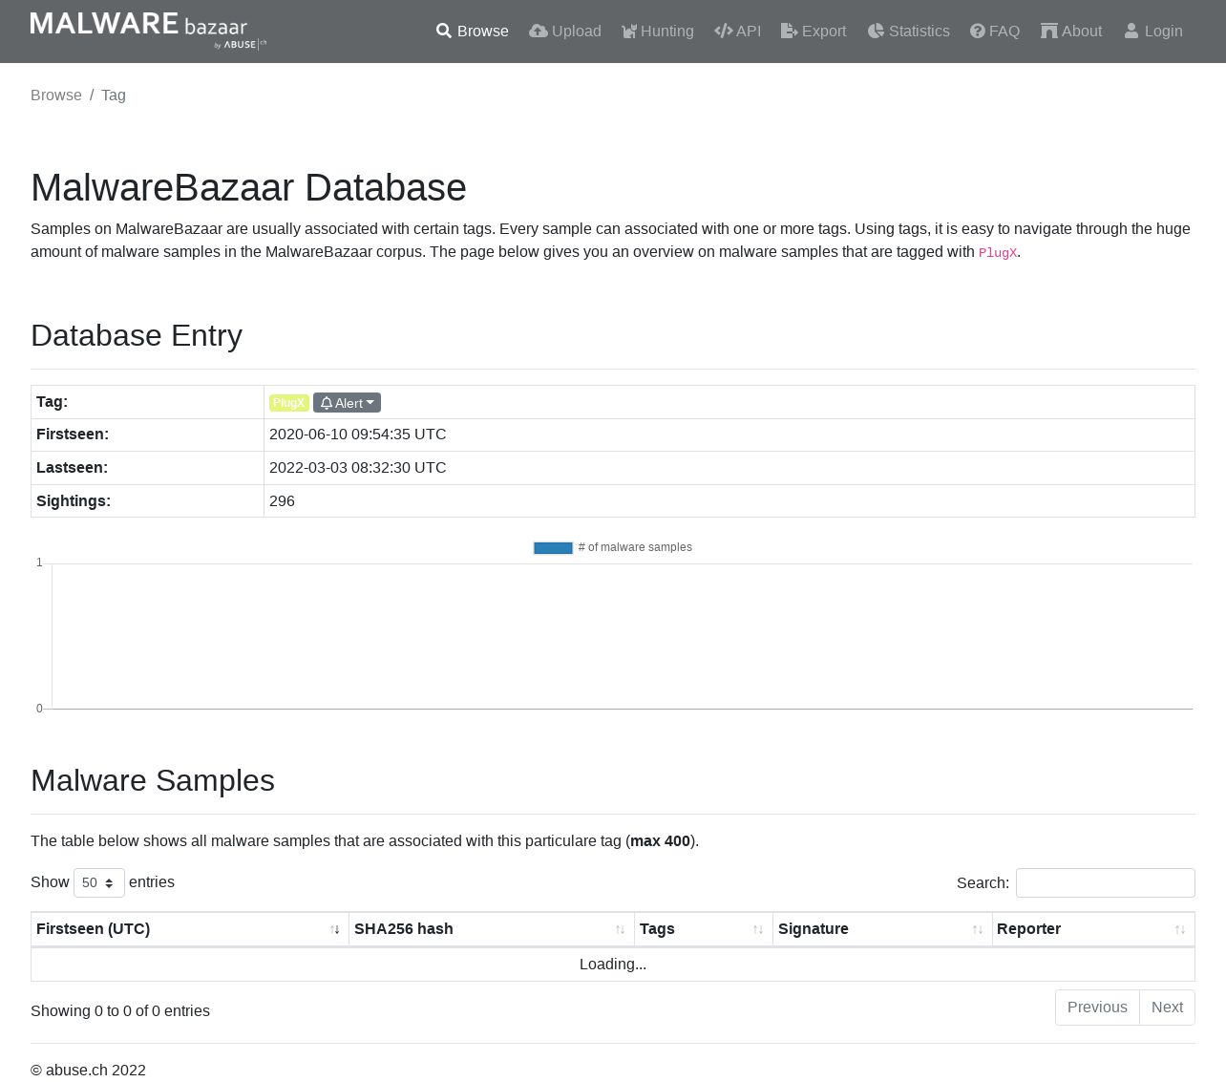Screen dimensions: 1226x1082
Task: Focus the samples Search field
Action: point(1106,883)
